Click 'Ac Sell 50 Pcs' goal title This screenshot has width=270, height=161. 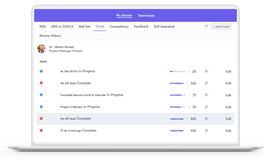pos(69,71)
